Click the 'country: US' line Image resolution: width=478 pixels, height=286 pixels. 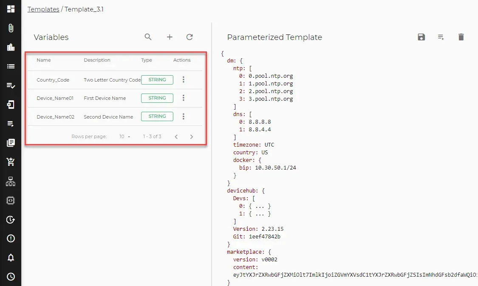tap(251, 153)
